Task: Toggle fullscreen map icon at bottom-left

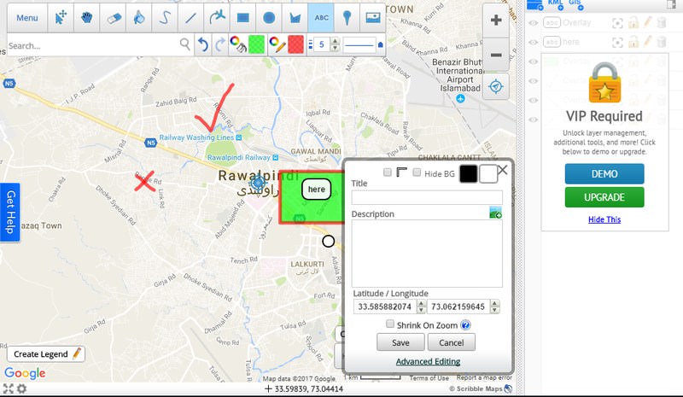Action: tap(9, 388)
